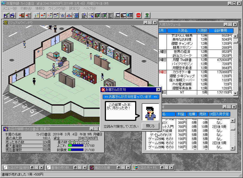The width and height of the screenshot is (243, 178).
Task: Click the よごれ progress bar
Action: [x=76, y=145]
